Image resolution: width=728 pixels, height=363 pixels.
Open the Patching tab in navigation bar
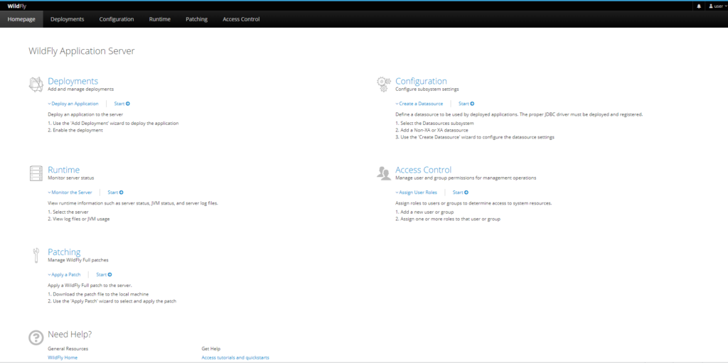(x=196, y=19)
